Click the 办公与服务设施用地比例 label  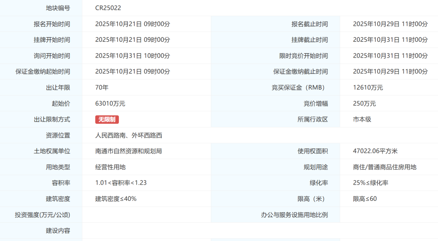pyautogui.click(x=294, y=215)
